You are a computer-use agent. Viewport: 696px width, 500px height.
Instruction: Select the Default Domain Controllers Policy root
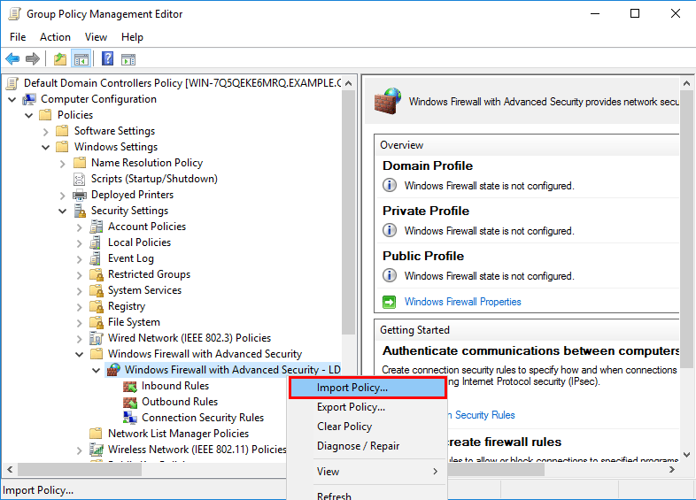(x=182, y=83)
